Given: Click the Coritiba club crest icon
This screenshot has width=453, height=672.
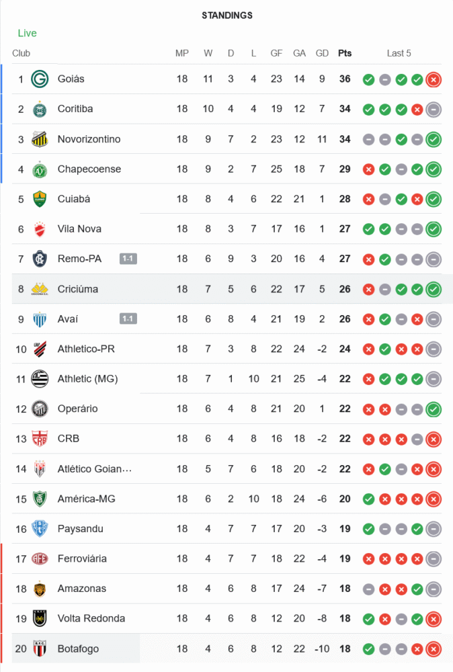Looking at the screenshot, I should [40, 109].
